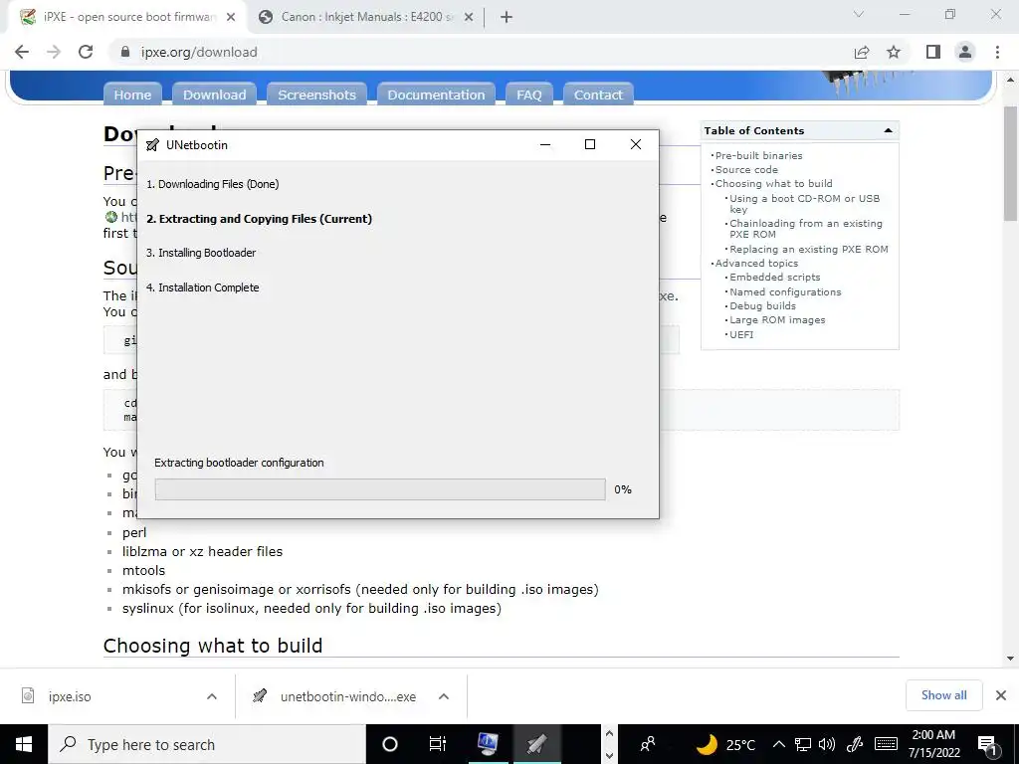Expand options for unetbootin exe download
Viewport: 1019px width, 764px height.
[444, 696]
